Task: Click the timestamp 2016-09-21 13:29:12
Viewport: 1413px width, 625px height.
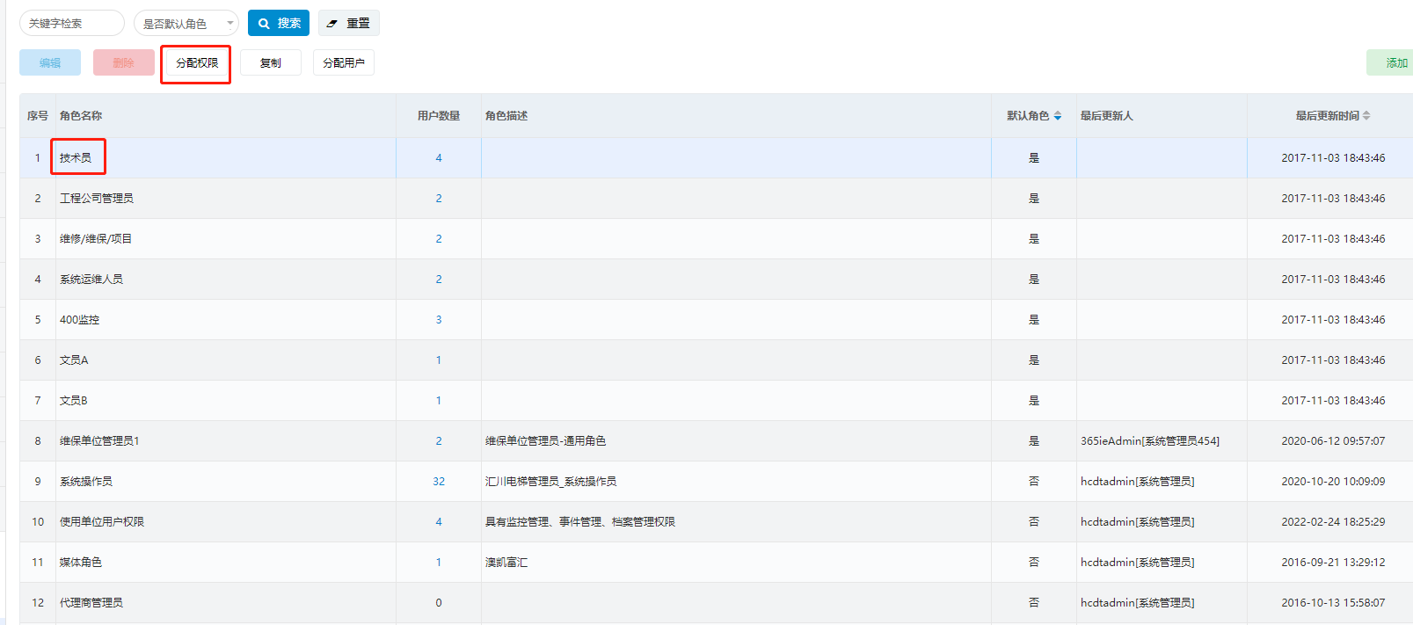Action: [x=1333, y=563]
